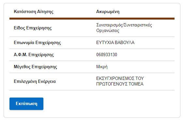Click the Εκτύπωση print button
The image size is (184, 123).
tap(26, 104)
